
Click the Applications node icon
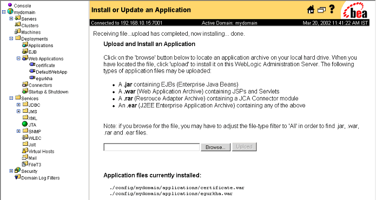pyautogui.click(x=25, y=44)
